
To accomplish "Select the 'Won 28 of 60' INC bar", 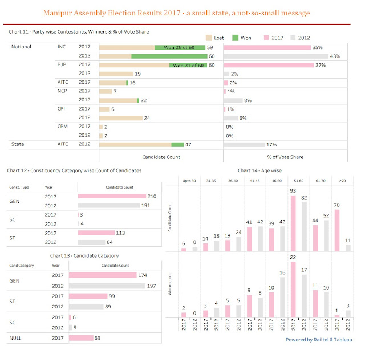I will [x=180, y=47].
